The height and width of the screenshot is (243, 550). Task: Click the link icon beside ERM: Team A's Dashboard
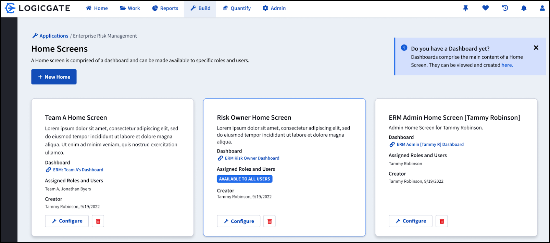click(48, 170)
